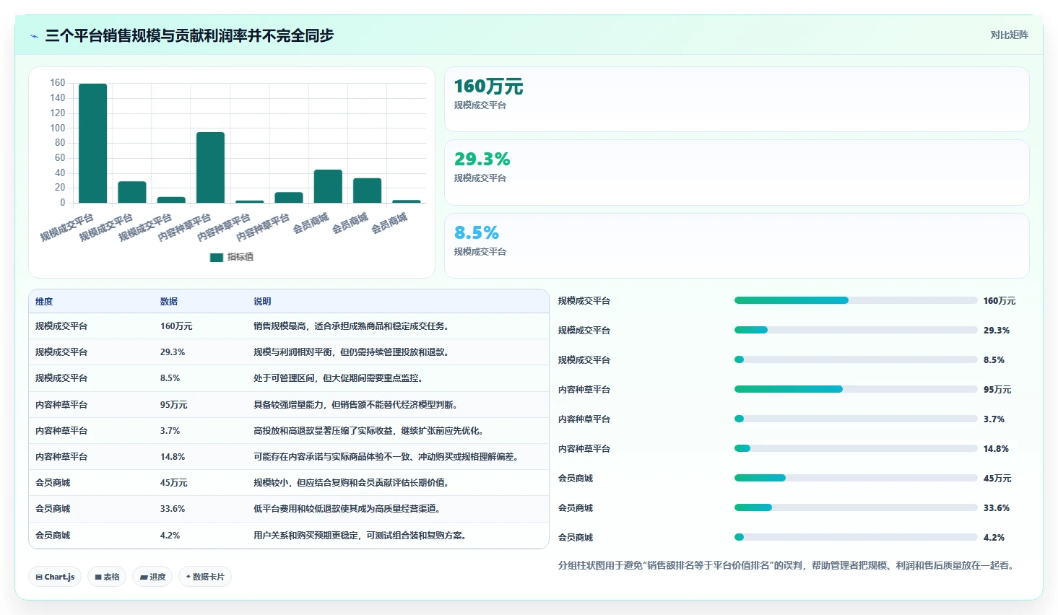
Task: Toggle the 指标值 legend color swatch
Action: tap(216, 257)
